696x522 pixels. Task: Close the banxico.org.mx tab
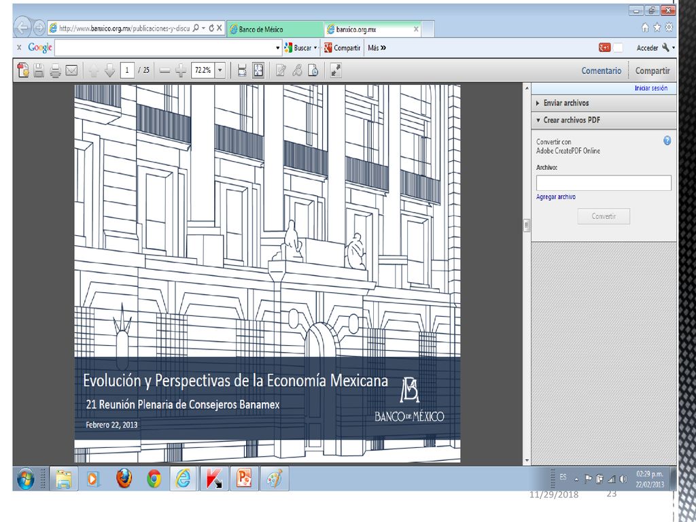point(416,29)
